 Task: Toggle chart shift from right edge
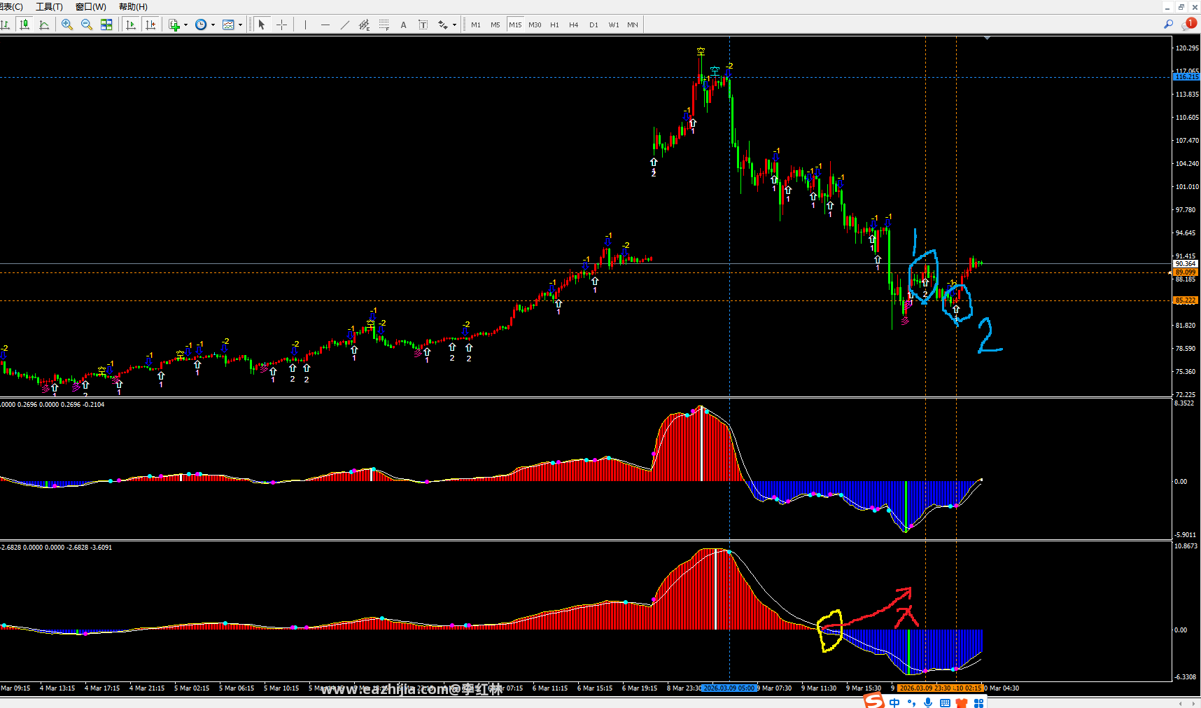[x=150, y=25]
